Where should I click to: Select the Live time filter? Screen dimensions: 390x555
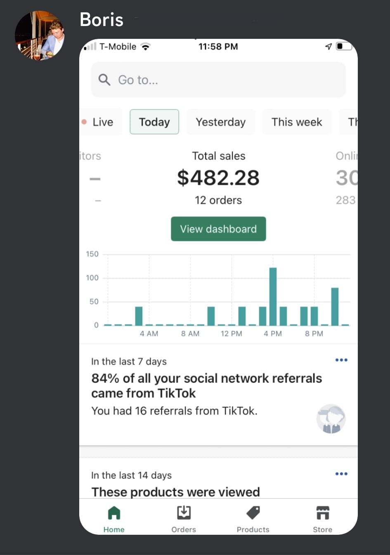(x=98, y=122)
